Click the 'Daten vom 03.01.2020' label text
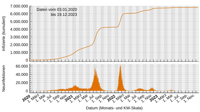This screenshot has height=112, width=200. [x=57, y=9]
